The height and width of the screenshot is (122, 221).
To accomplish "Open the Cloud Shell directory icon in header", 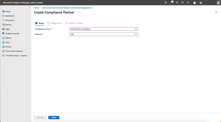I will click(166, 2).
